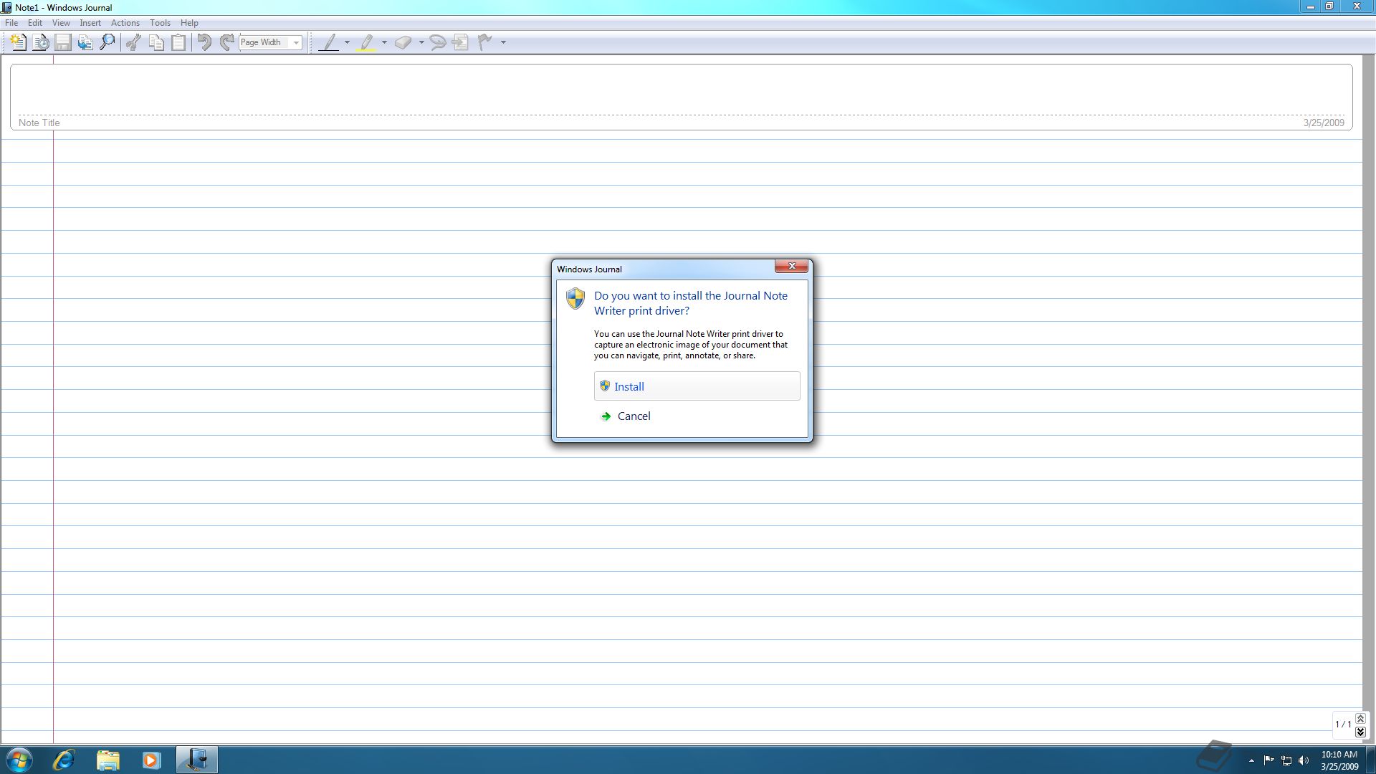Click Install to add print driver
This screenshot has height=774, width=1376.
(697, 386)
